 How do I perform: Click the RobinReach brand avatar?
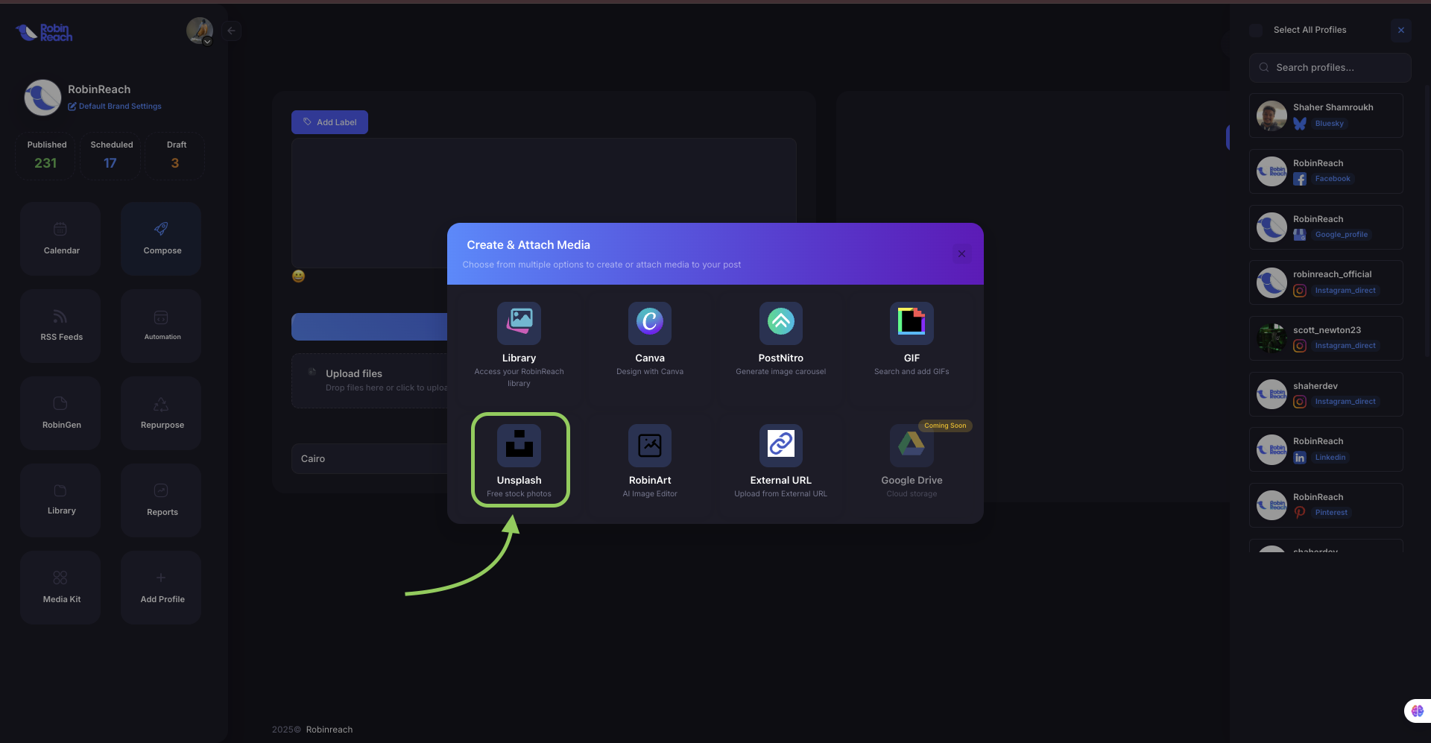[42, 98]
